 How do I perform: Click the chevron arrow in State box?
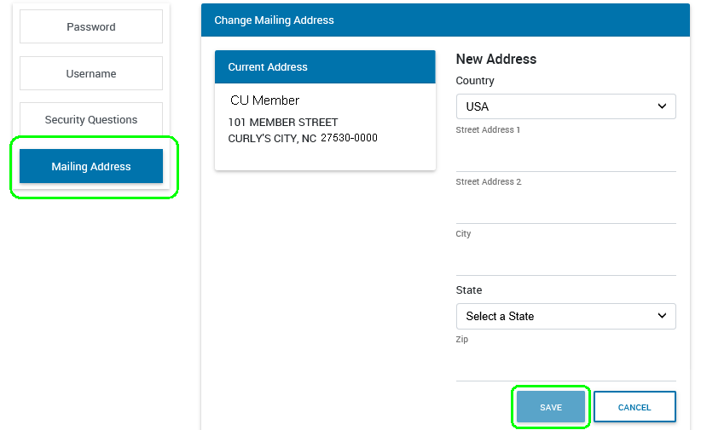[x=662, y=316]
